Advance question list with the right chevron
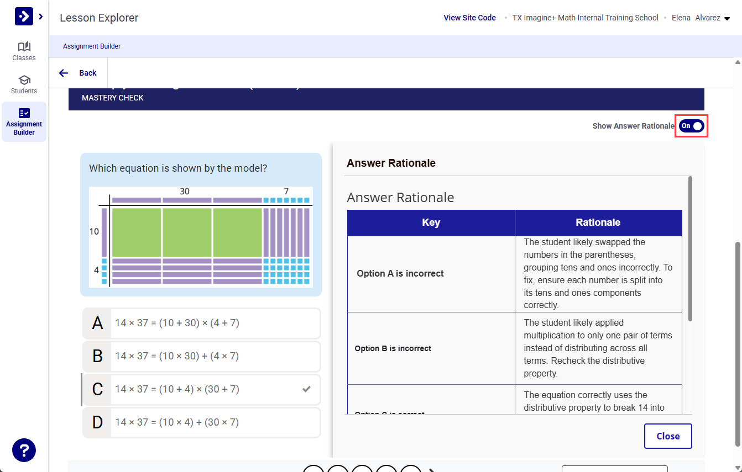The width and height of the screenshot is (742, 472). pos(433,469)
